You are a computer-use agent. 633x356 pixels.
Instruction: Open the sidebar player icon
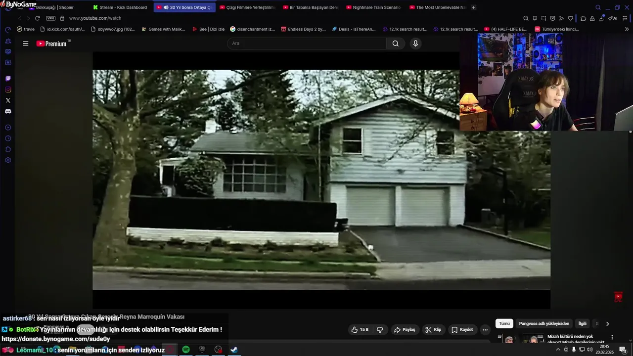[8, 128]
